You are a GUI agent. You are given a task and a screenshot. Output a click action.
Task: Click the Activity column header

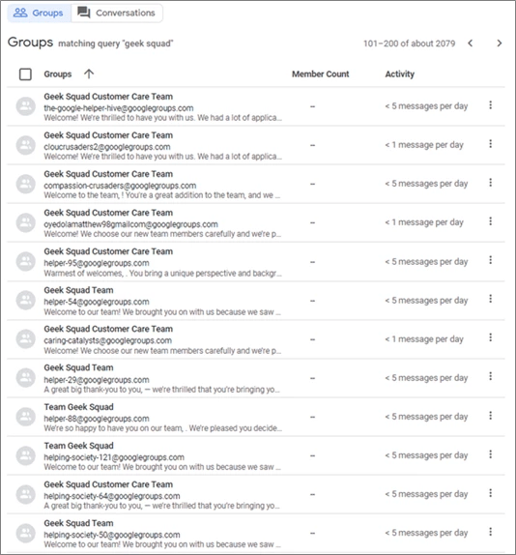click(x=400, y=74)
